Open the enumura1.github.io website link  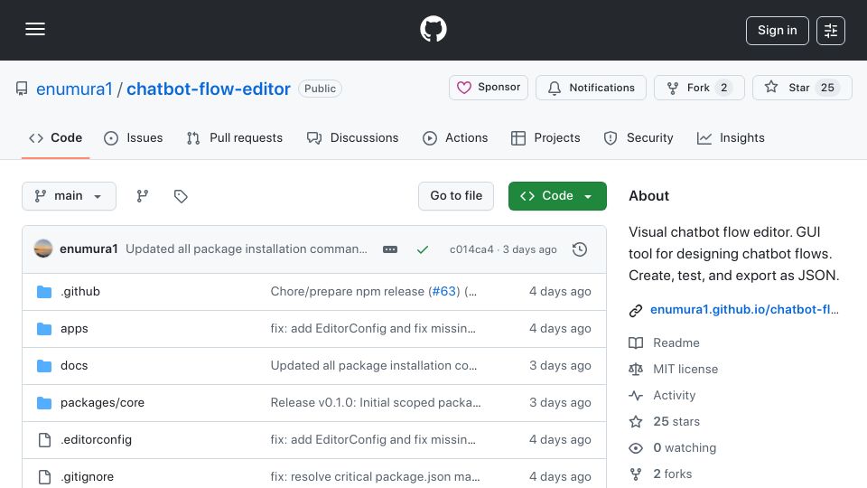click(744, 310)
